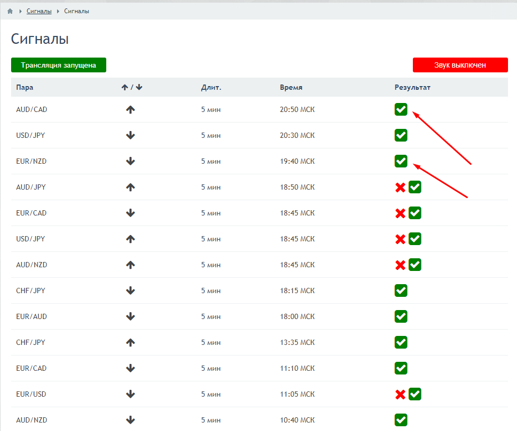Select the EUR/USD pair name
517x431 pixels.
coord(31,394)
